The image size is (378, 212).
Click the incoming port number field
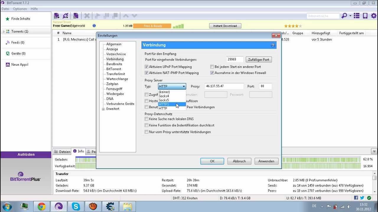[x=235, y=59]
